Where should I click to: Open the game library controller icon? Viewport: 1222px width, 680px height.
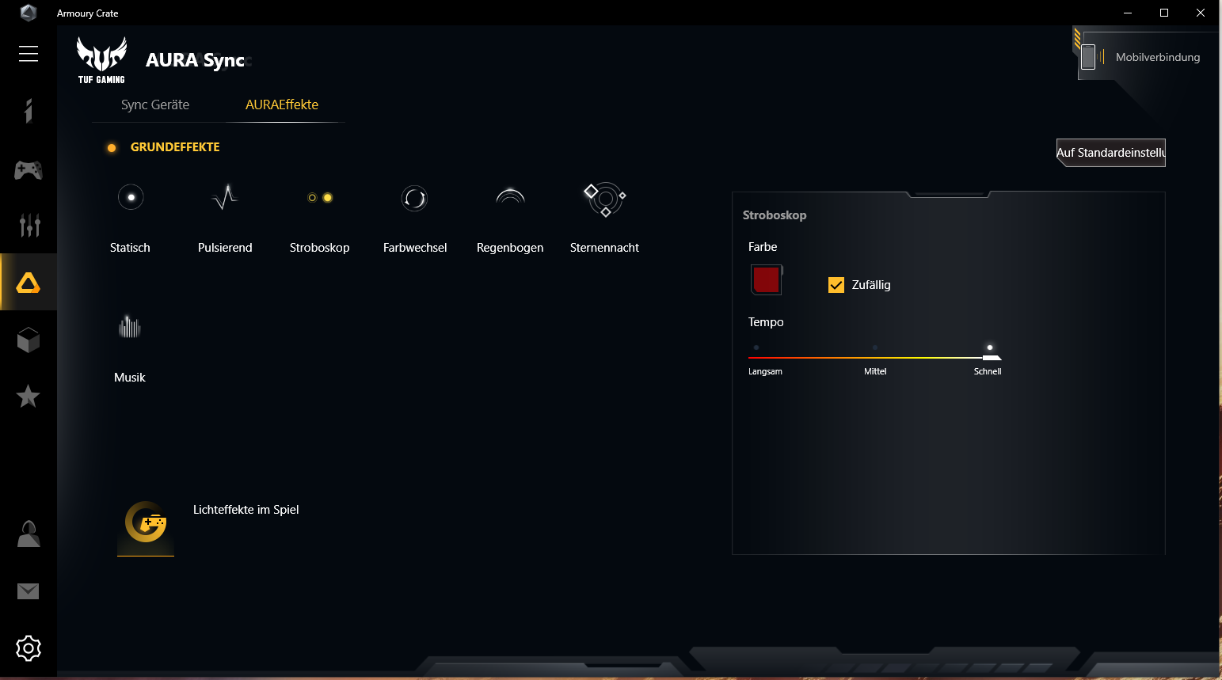point(29,169)
